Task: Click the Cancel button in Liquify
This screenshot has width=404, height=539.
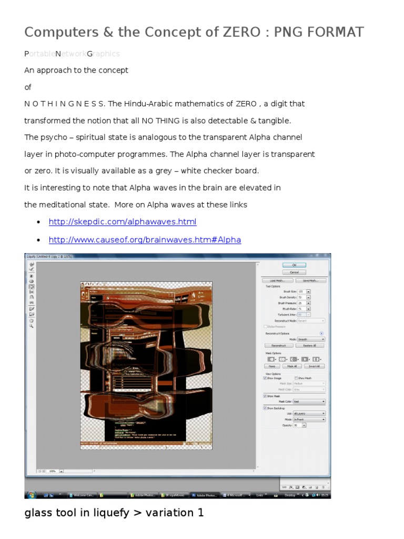Action: [x=294, y=272]
